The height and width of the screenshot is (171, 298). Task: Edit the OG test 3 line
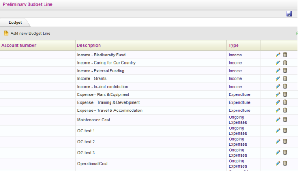(278, 153)
